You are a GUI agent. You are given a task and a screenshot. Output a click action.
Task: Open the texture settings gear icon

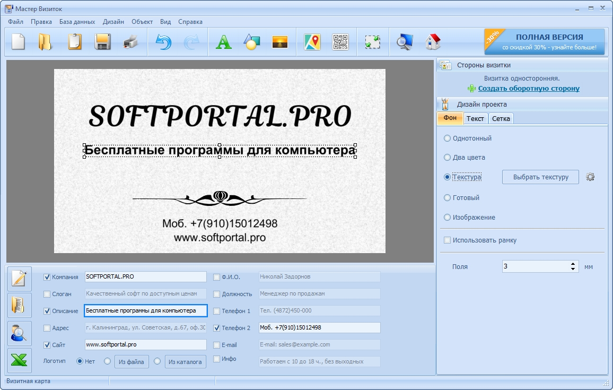(x=590, y=177)
